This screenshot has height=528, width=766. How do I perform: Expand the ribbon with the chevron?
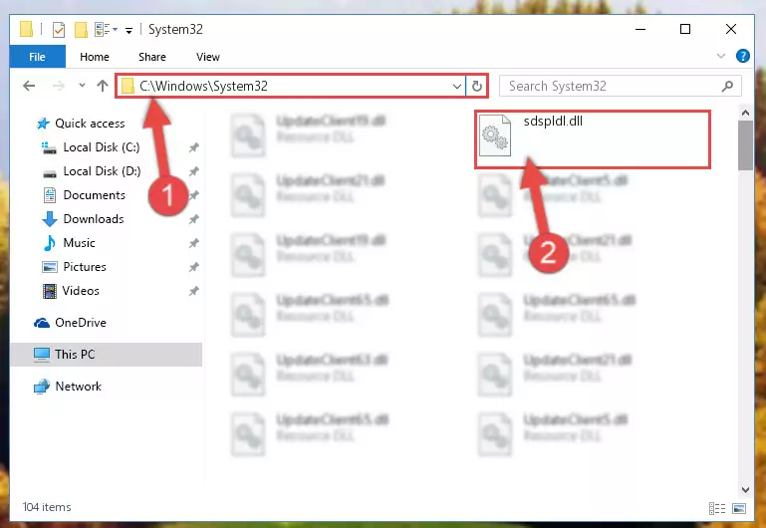pyautogui.click(x=720, y=56)
